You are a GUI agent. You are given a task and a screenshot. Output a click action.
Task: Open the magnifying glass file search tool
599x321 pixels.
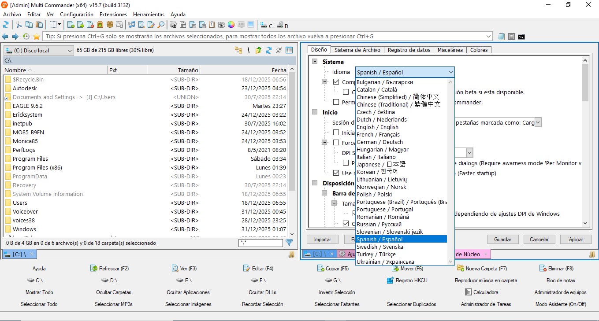(x=161, y=25)
